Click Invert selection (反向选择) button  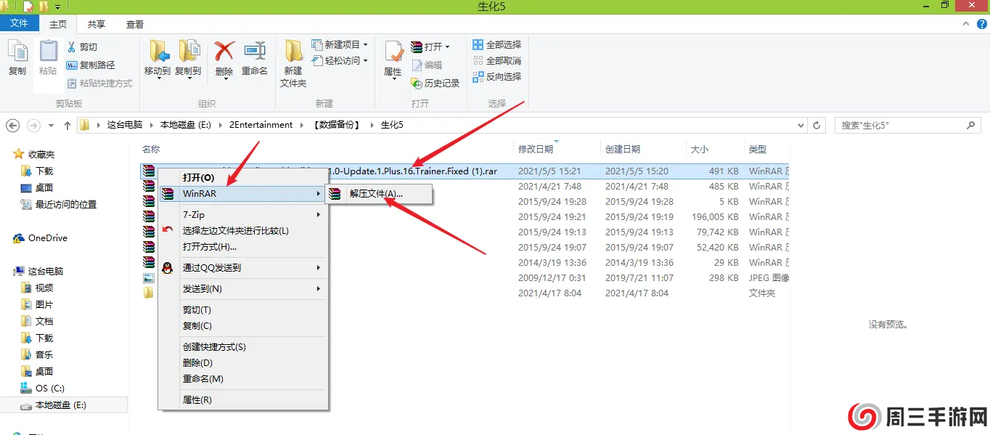point(496,77)
